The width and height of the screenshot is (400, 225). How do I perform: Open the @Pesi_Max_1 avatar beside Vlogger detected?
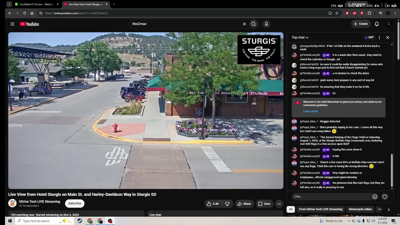[x=294, y=122]
